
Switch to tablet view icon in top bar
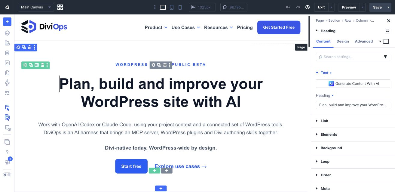(172, 7)
